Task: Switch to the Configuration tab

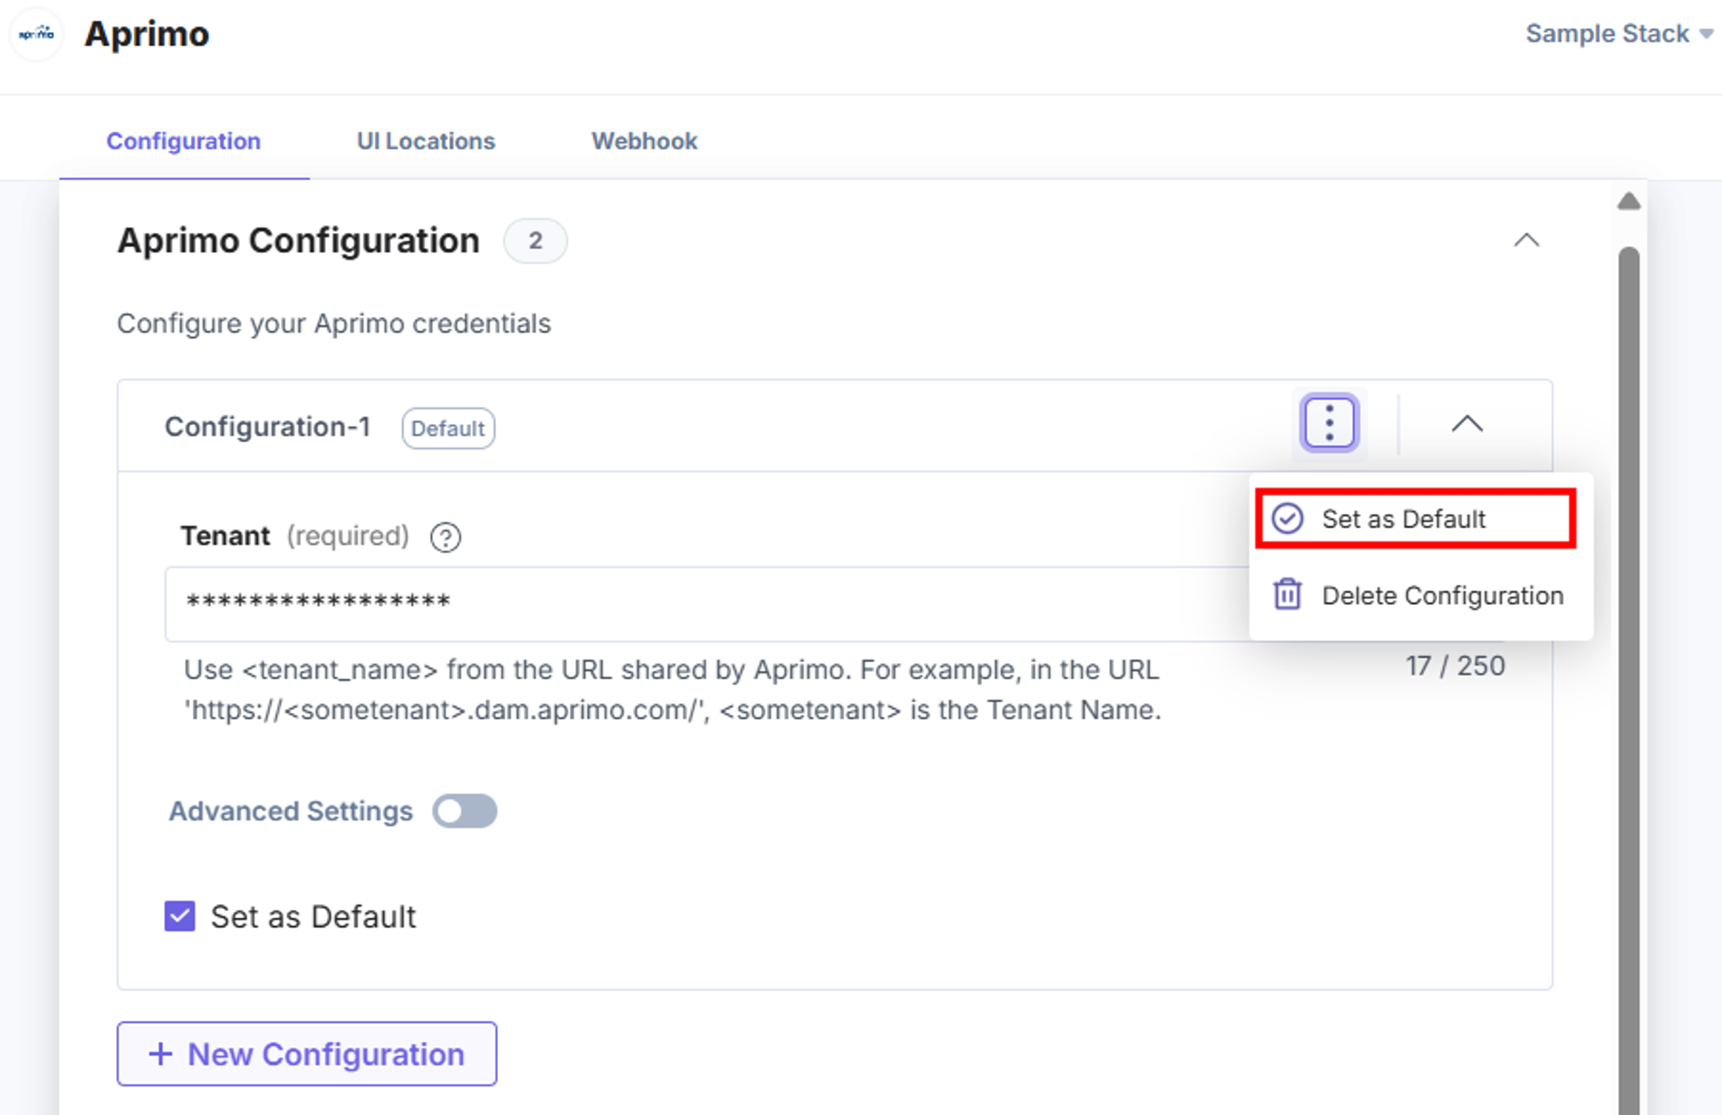Action: coord(184,140)
